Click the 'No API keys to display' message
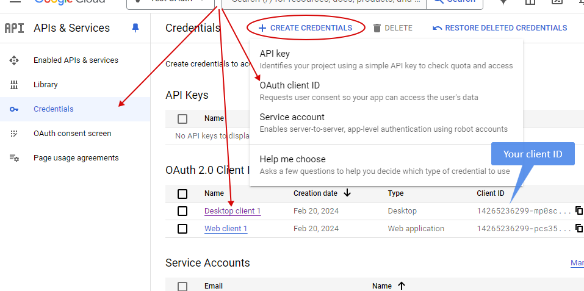 [212, 136]
